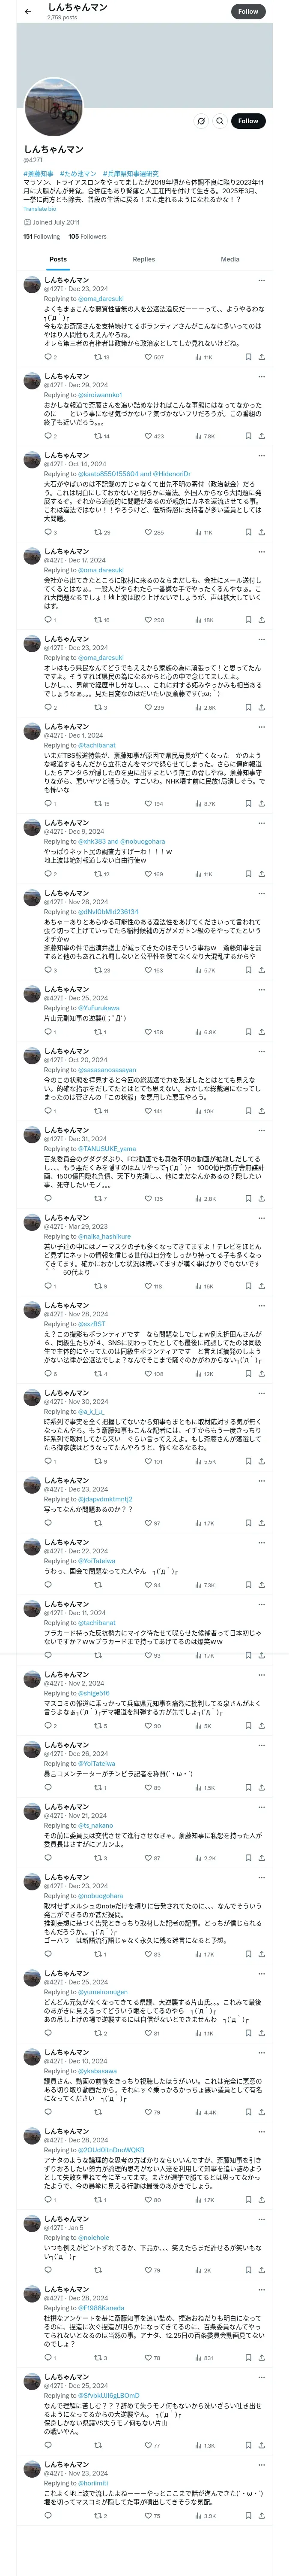Expand more options on Nov 30, 2024 post
This screenshot has width=289, height=2576.
[262, 1392]
